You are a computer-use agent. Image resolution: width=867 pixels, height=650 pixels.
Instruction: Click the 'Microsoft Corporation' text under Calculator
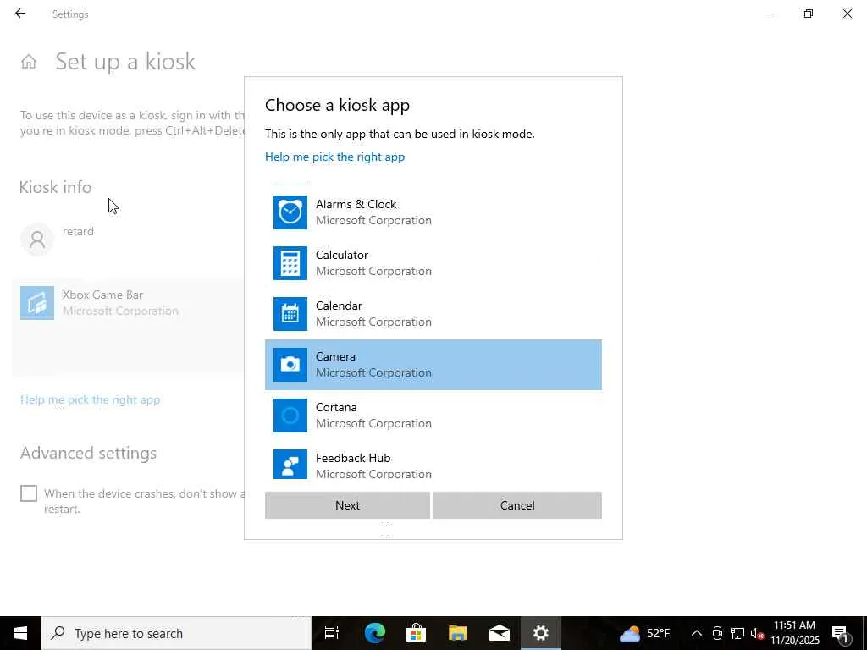[373, 272]
